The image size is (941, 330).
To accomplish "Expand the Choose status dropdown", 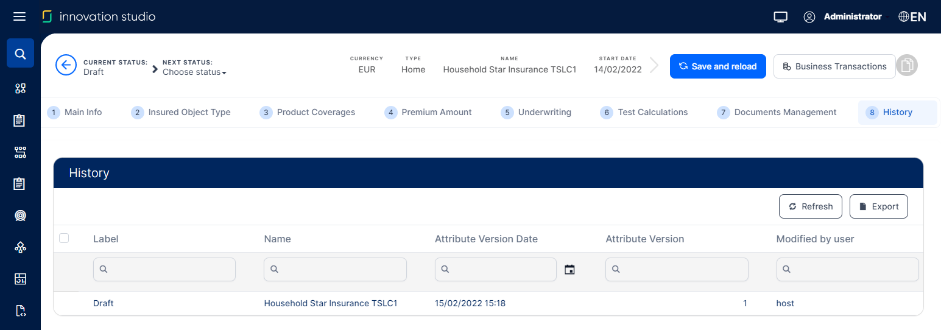I will tap(194, 72).
